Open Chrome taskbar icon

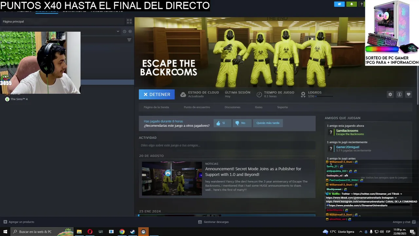click(x=122, y=232)
